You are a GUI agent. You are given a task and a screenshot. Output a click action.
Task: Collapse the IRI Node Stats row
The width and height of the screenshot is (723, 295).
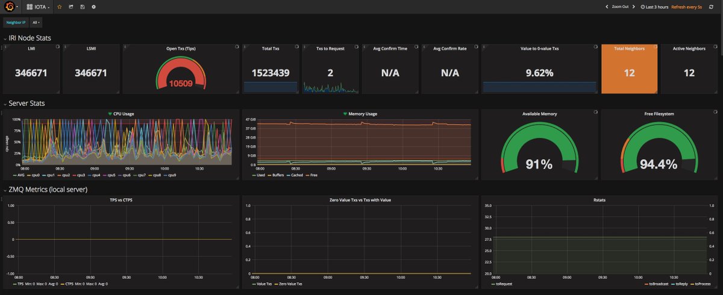tap(27, 37)
